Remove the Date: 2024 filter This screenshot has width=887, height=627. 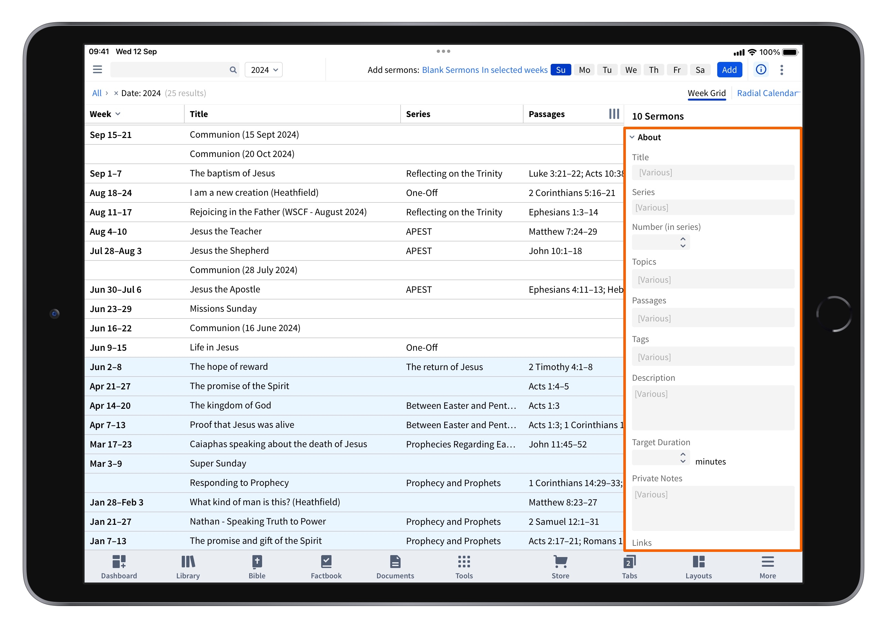point(116,93)
